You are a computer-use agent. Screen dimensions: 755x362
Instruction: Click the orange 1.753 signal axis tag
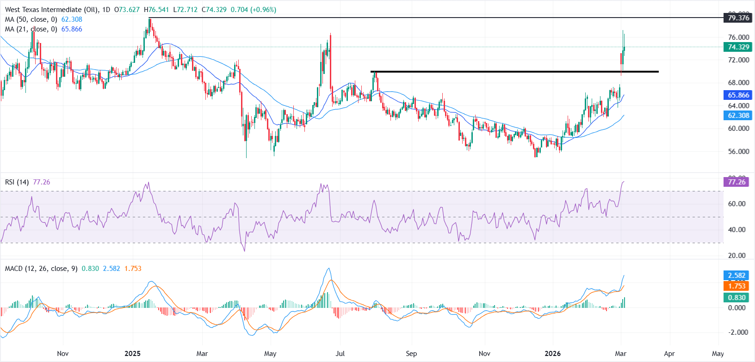coord(736,286)
